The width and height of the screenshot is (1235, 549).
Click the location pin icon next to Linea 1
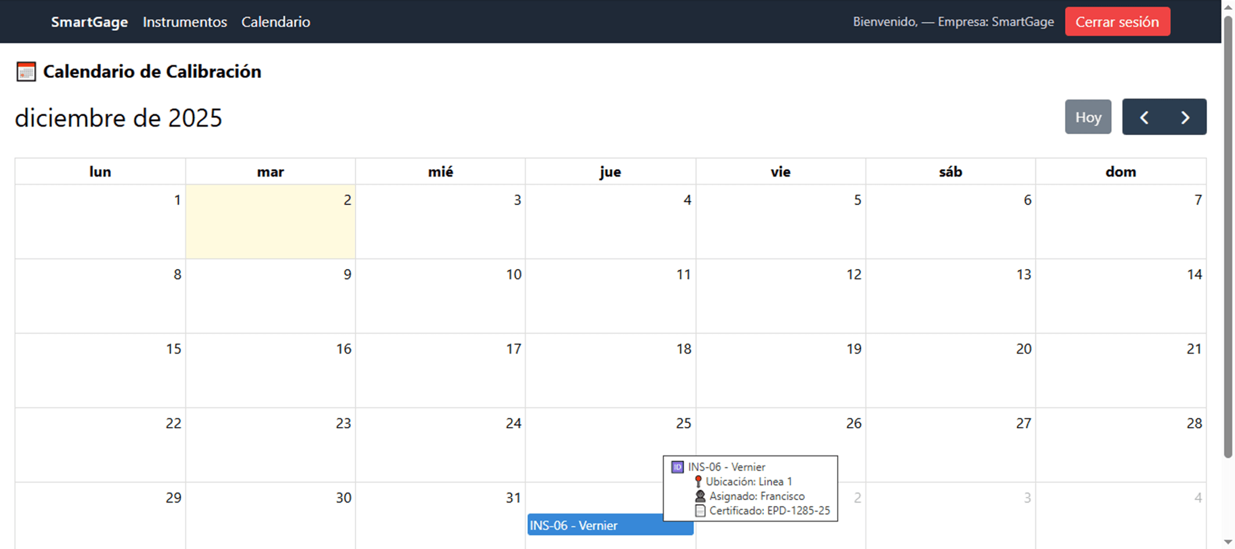698,481
